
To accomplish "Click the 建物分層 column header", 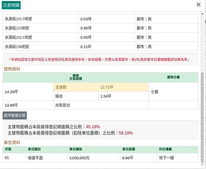I will coord(173,77).
